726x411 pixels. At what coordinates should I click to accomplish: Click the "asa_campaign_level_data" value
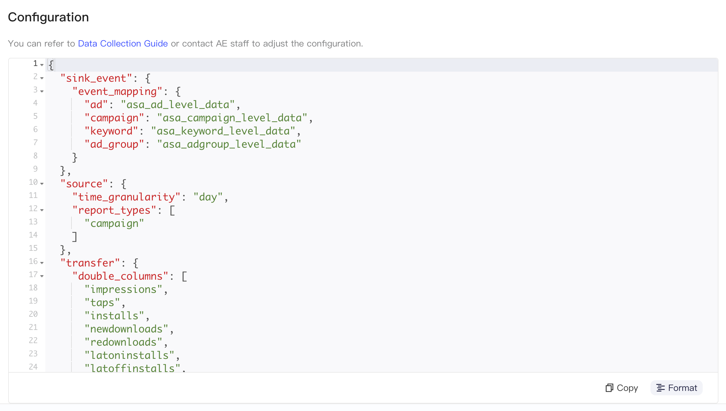[x=232, y=118]
